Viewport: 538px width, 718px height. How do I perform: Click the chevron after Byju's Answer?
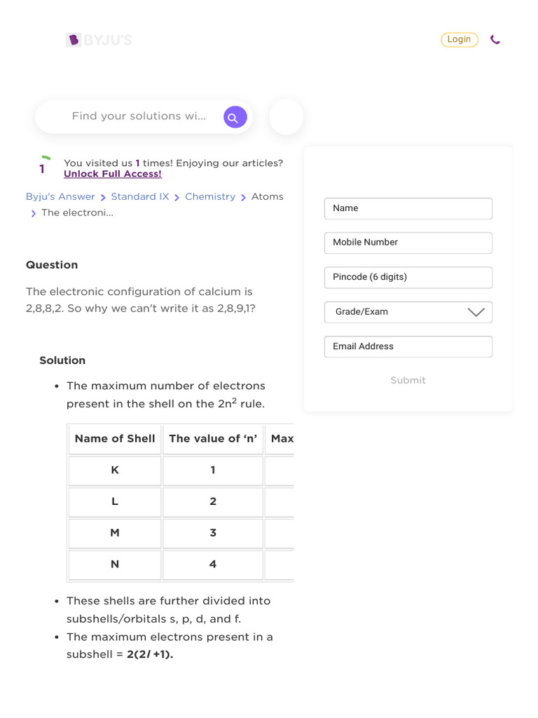point(103,198)
